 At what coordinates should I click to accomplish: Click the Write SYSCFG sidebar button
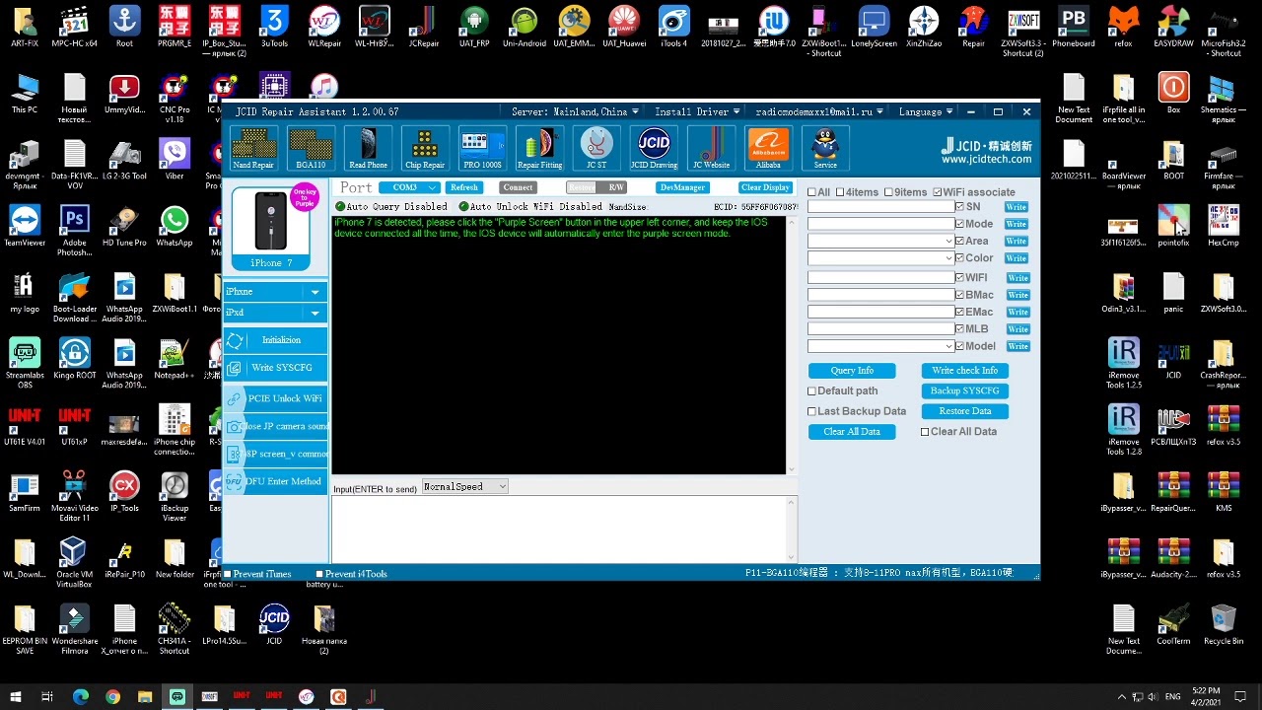pyautogui.click(x=275, y=368)
